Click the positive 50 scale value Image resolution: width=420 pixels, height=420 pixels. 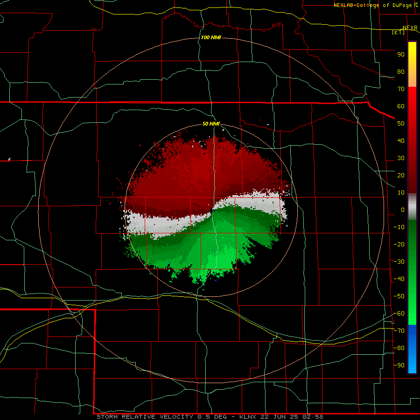point(401,124)
